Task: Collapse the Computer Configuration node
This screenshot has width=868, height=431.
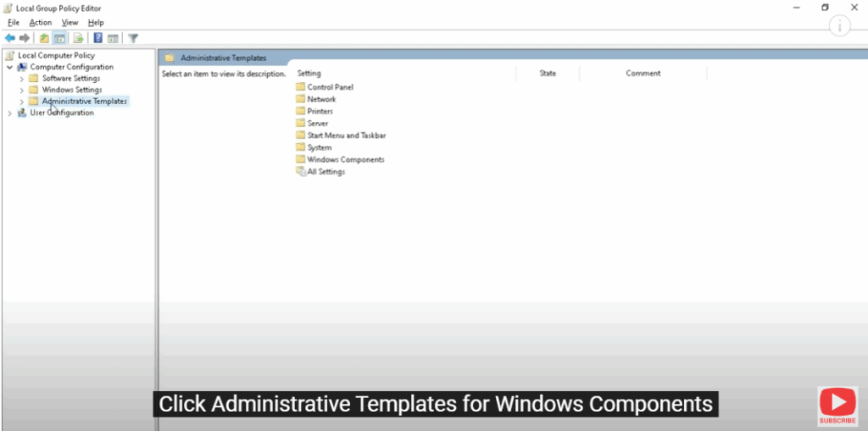Action: (10, 67)
